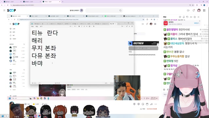This screenshot has width=209, height=118.
Task: Click the share arrow below the player
Action: (152, 104)
